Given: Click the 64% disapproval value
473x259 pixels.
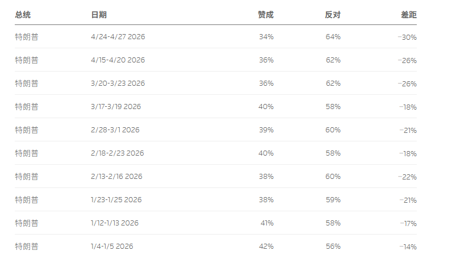Looking at the screenshot, I should coord(333,37).
